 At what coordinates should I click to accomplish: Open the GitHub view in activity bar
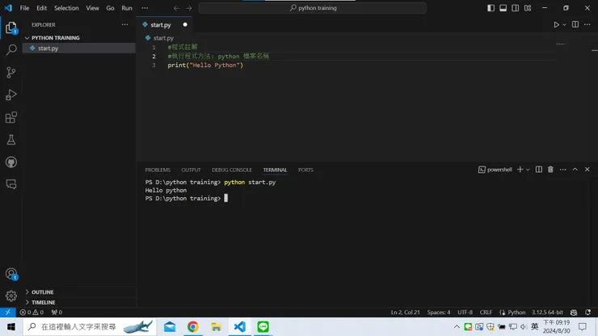click(x=11, y=162)
